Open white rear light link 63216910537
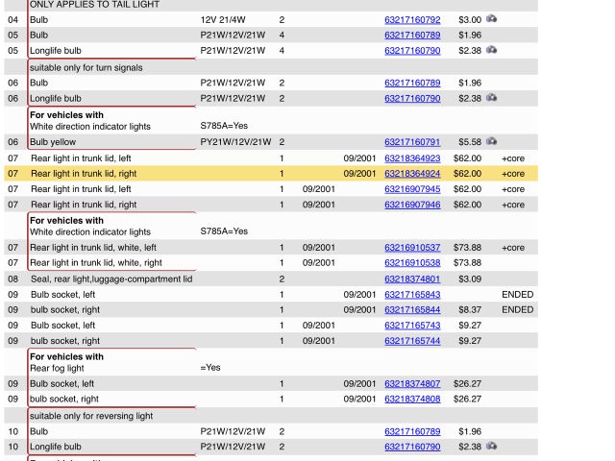 pyautogui.click(x=412, y=248)
